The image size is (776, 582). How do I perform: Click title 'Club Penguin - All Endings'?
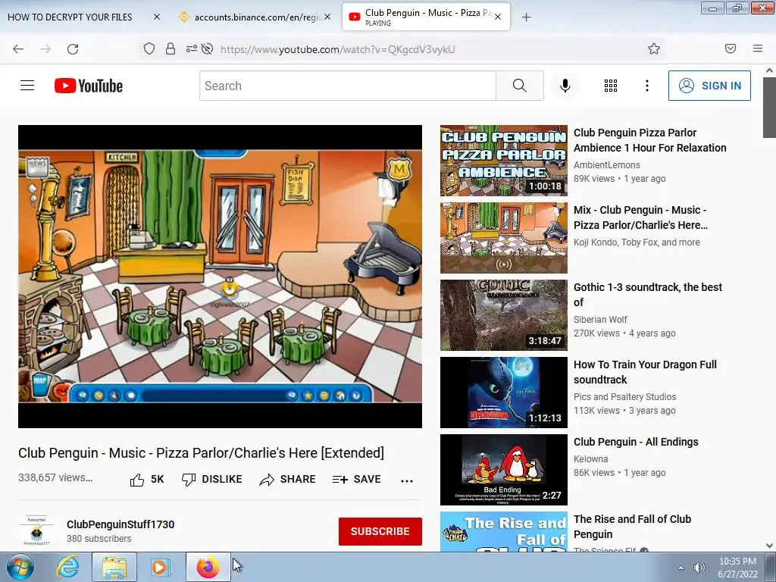coord(636,442)
